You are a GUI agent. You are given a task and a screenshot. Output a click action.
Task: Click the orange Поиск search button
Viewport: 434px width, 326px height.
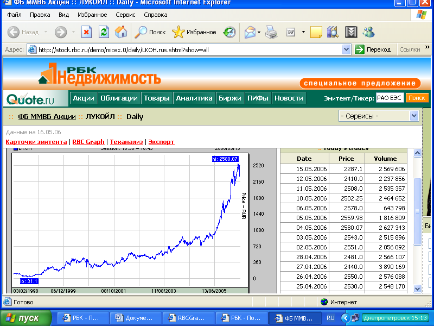point(417,98)
